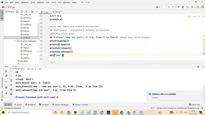Screen dimensions: 205x115
Task: Toggle soft-wrap in Run output
Action: click(x=11, y=80)
